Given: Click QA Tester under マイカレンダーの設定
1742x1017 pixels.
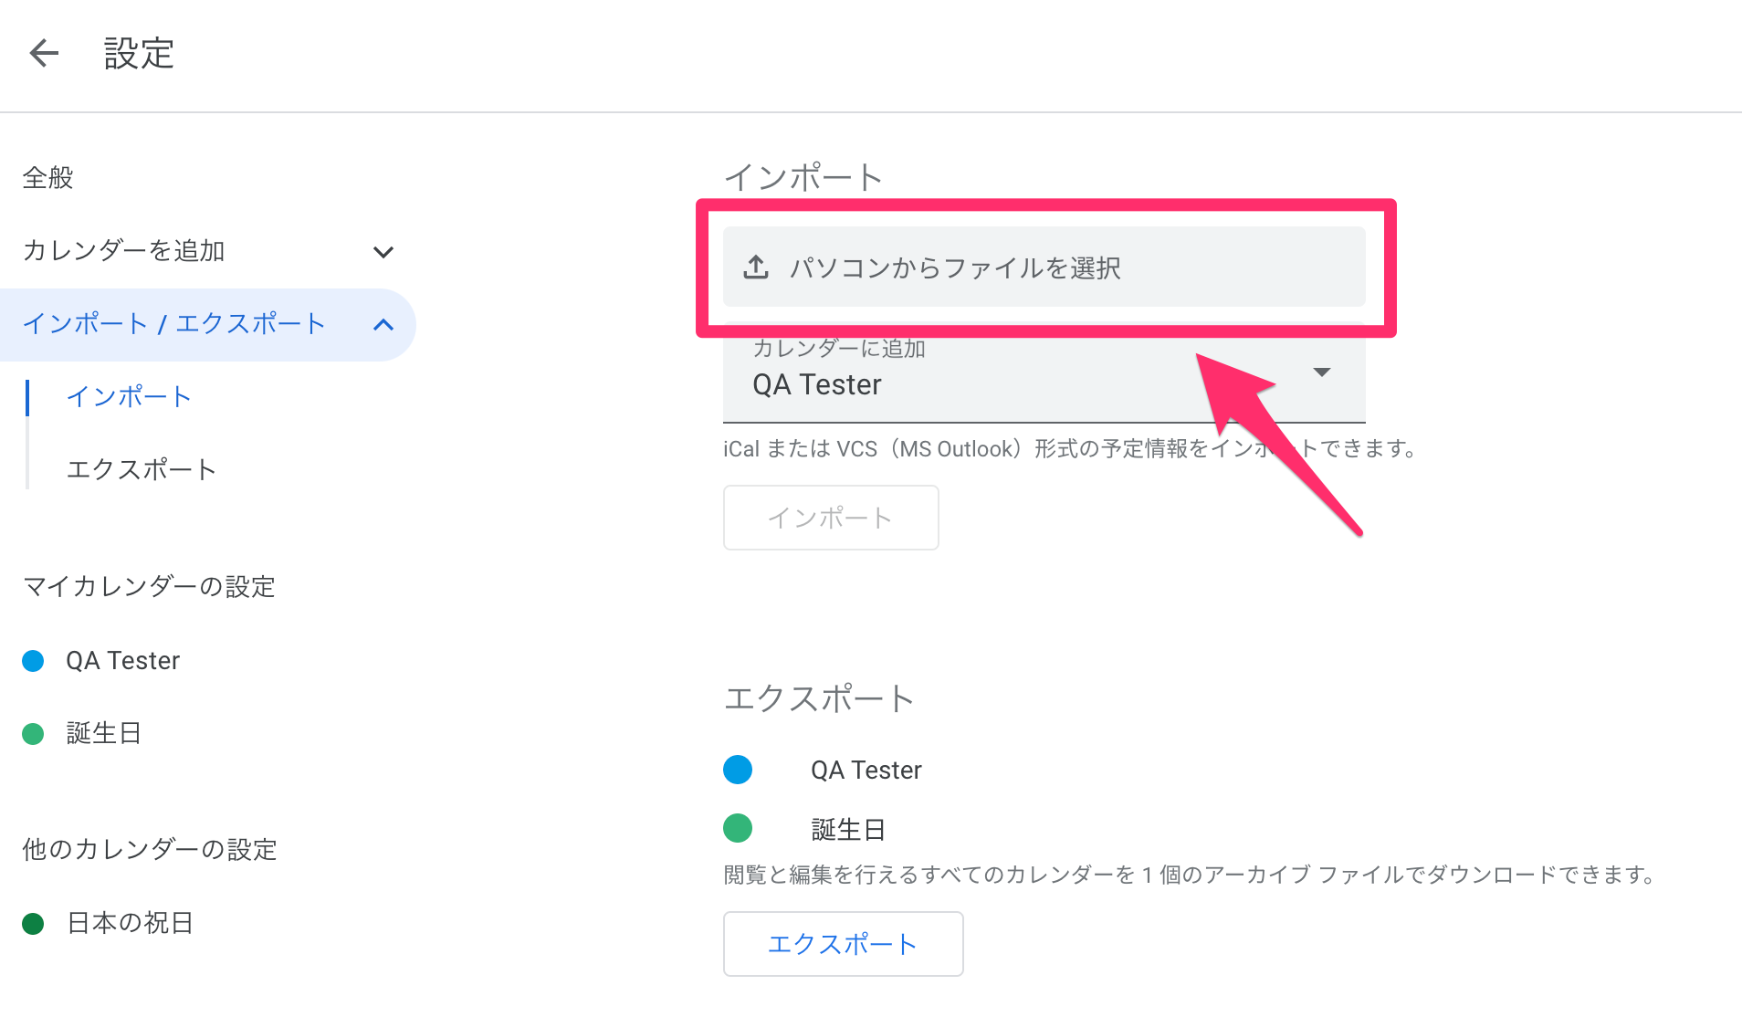Looking at the screenshot, I should [x=121, y=660].
